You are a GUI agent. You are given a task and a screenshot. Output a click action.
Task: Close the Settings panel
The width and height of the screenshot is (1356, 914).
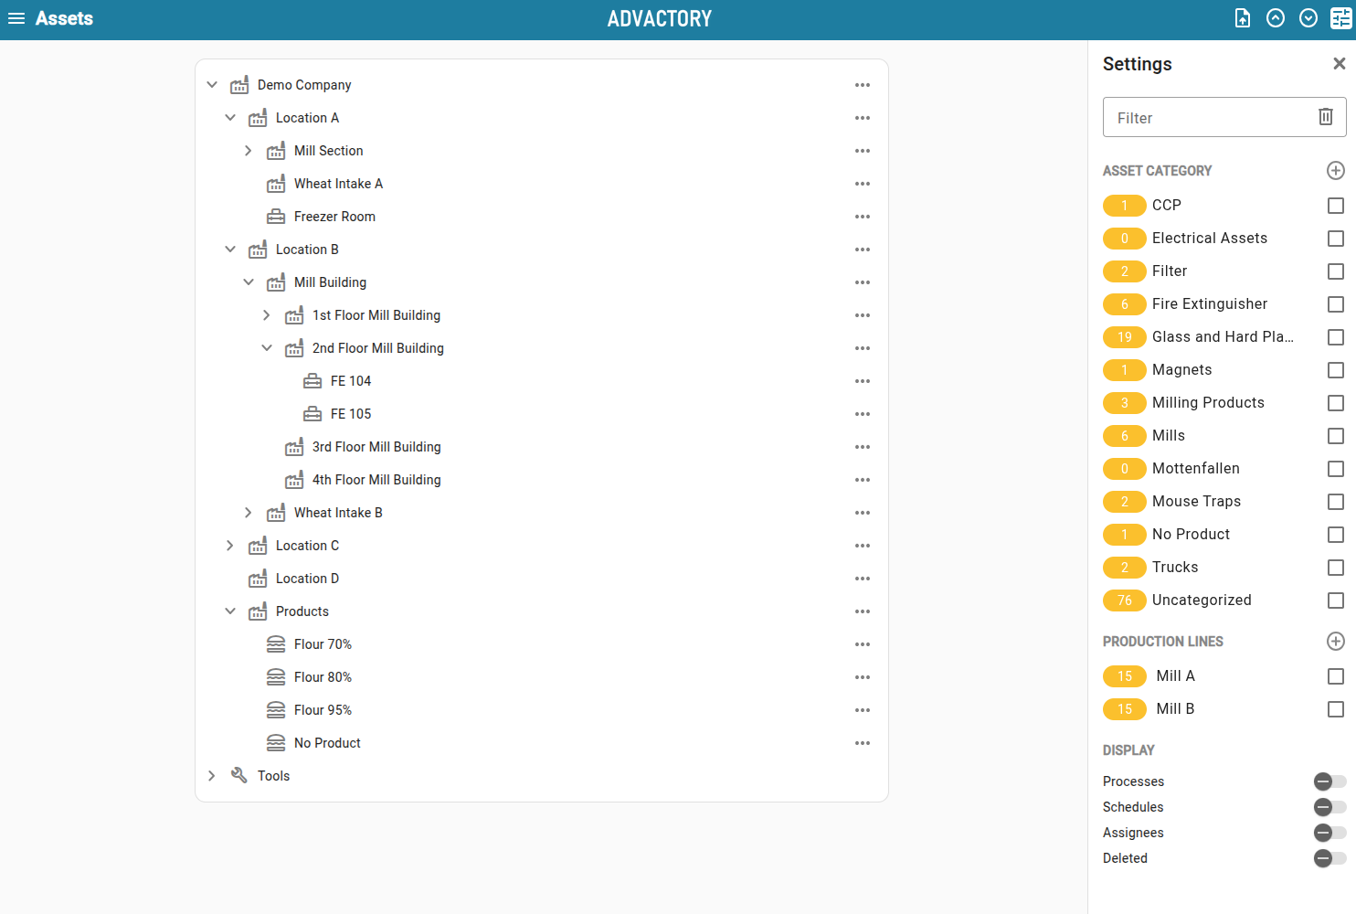(x=1339, y=64)
